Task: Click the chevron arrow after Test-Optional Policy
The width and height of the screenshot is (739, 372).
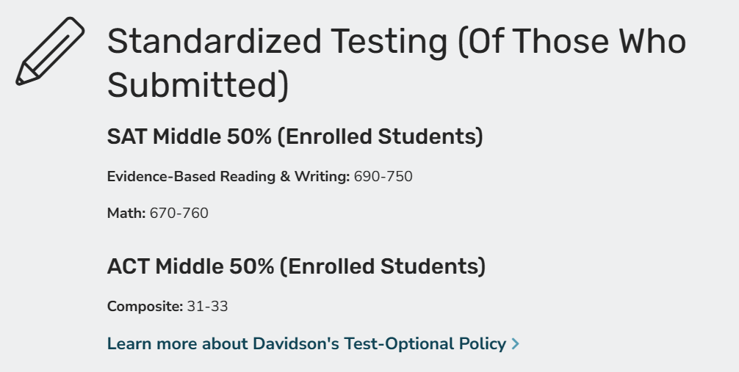Action: click(516, 344)
